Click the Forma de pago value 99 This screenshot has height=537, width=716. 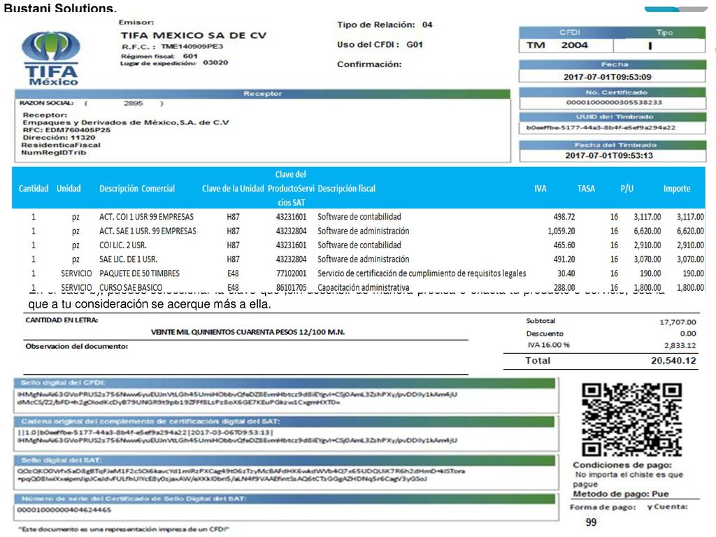(592, 522)
